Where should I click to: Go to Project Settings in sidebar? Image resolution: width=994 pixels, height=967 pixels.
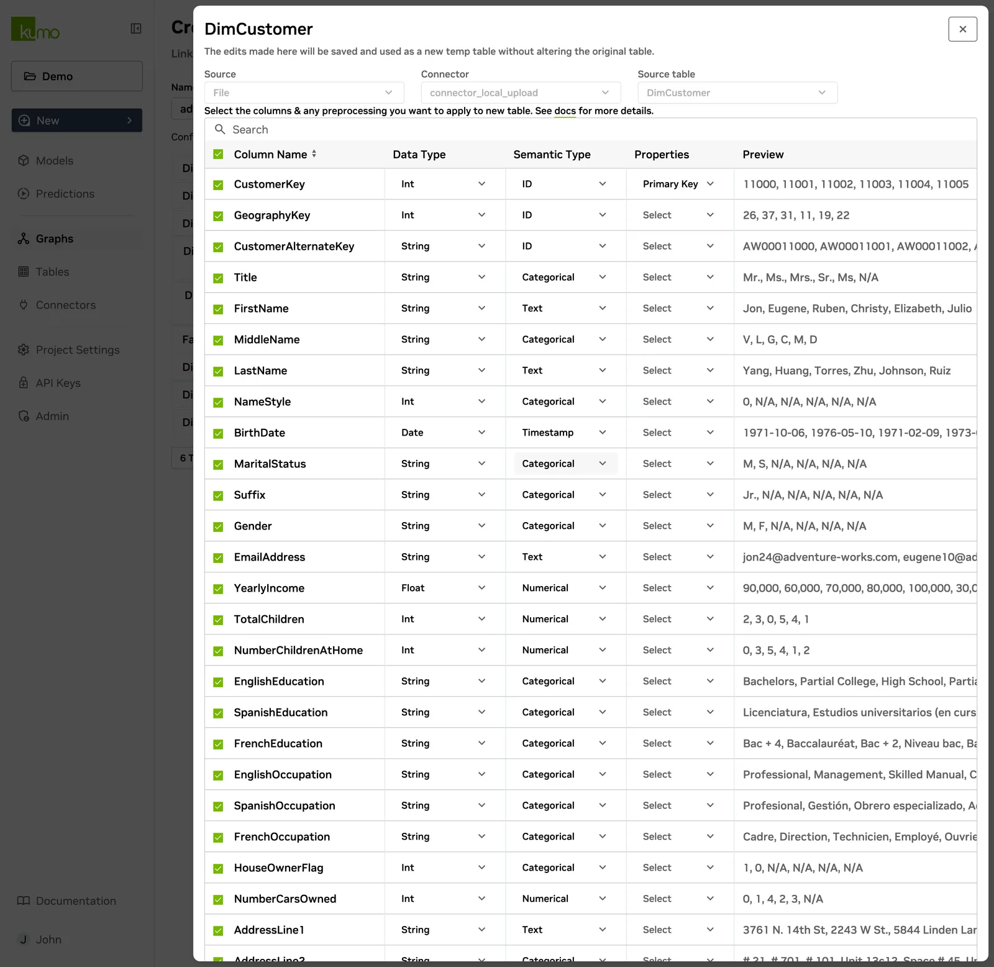[78, 350]
